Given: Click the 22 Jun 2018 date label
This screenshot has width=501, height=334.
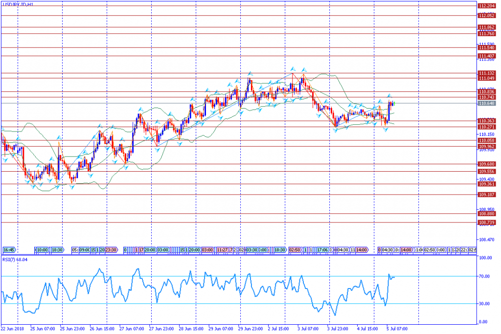Looking at the screenshot, I should click(13, 329).
